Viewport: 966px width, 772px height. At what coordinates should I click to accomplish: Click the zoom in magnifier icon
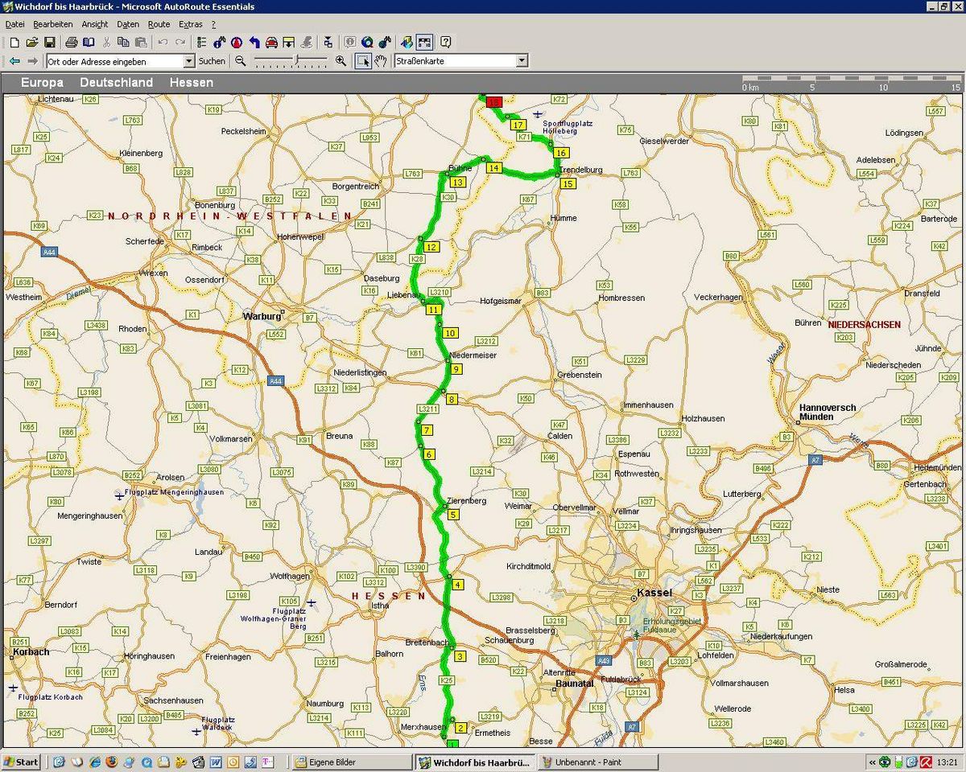(341, 61)
